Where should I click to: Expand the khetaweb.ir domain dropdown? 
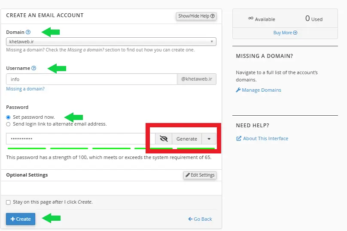coord(111,42)
